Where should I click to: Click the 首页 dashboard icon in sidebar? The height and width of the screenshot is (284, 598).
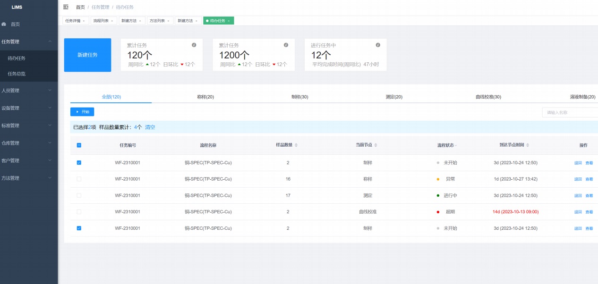coord(4,24)
